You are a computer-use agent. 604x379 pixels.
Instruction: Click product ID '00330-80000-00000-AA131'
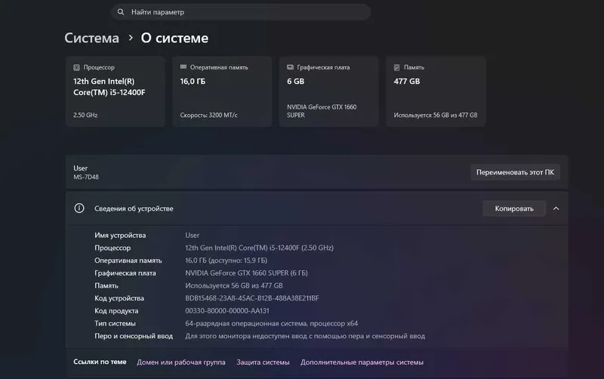point(227,311)
